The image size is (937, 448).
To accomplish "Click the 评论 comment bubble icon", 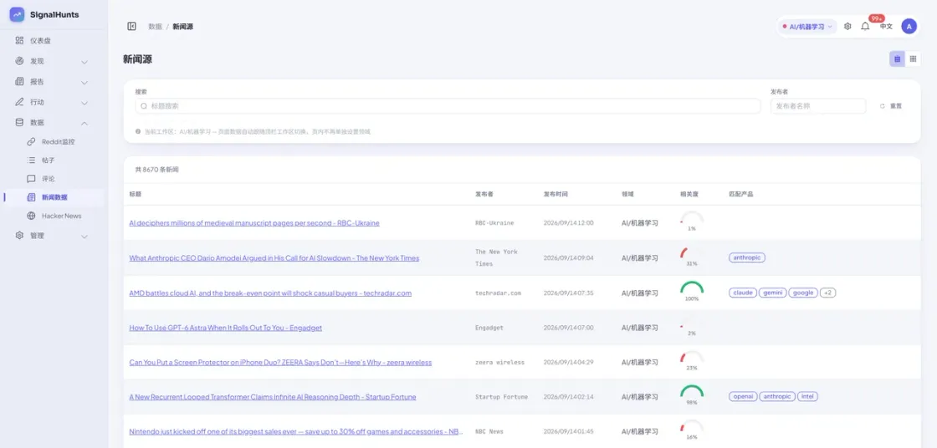I will [x=31, y=179].
